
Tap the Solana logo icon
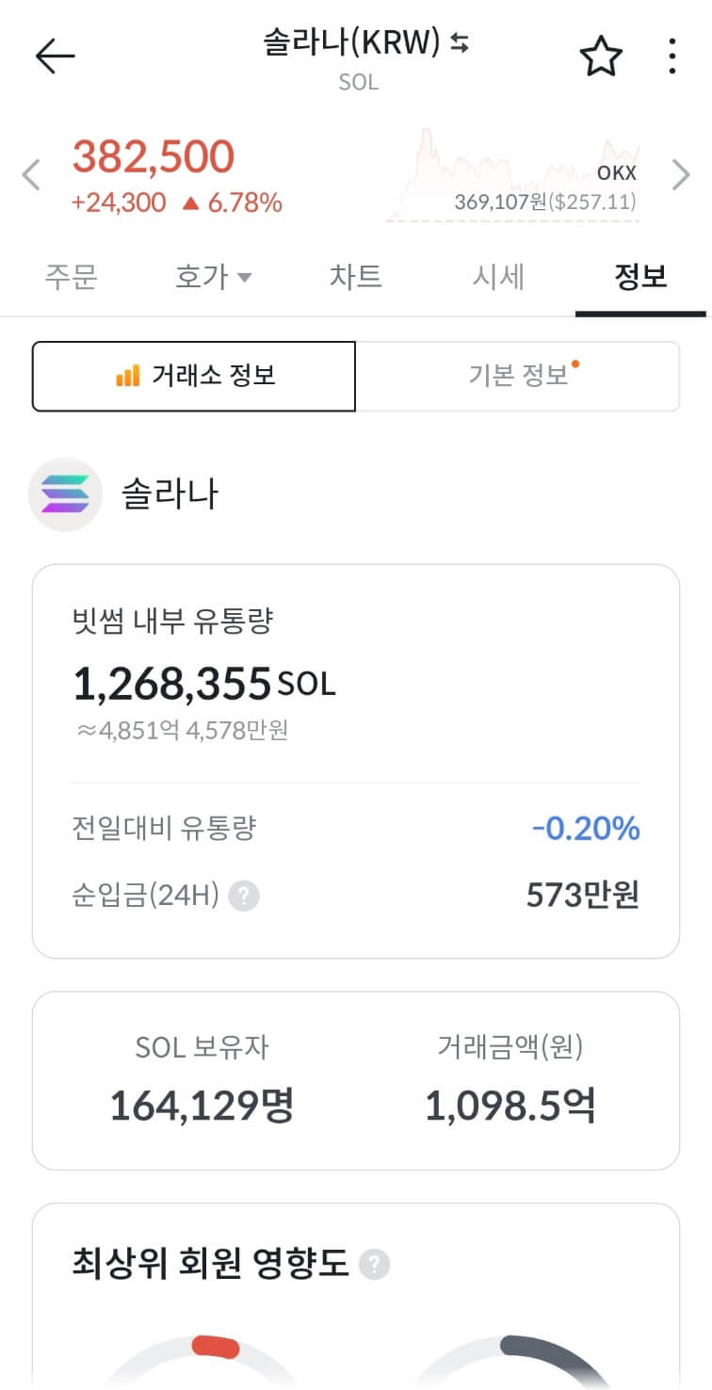tap(65, 494)
